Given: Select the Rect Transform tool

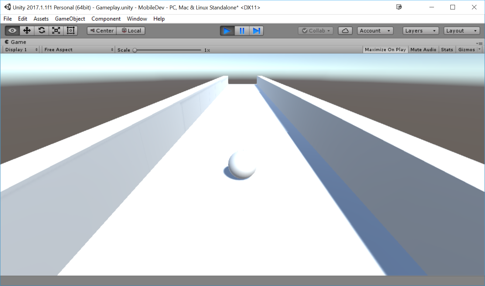Looking at the screenshot, I should click(x=71, y=31).
